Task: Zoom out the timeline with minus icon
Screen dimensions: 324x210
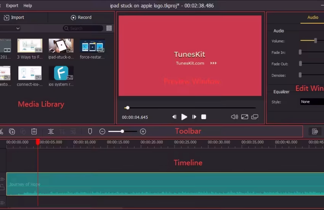Action: click(x=102, y=131)
